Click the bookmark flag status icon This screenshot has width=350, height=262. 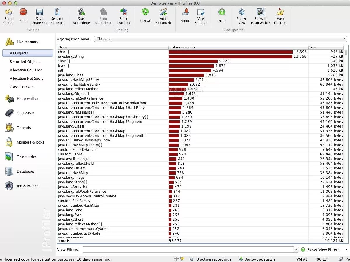coord(182,259)
